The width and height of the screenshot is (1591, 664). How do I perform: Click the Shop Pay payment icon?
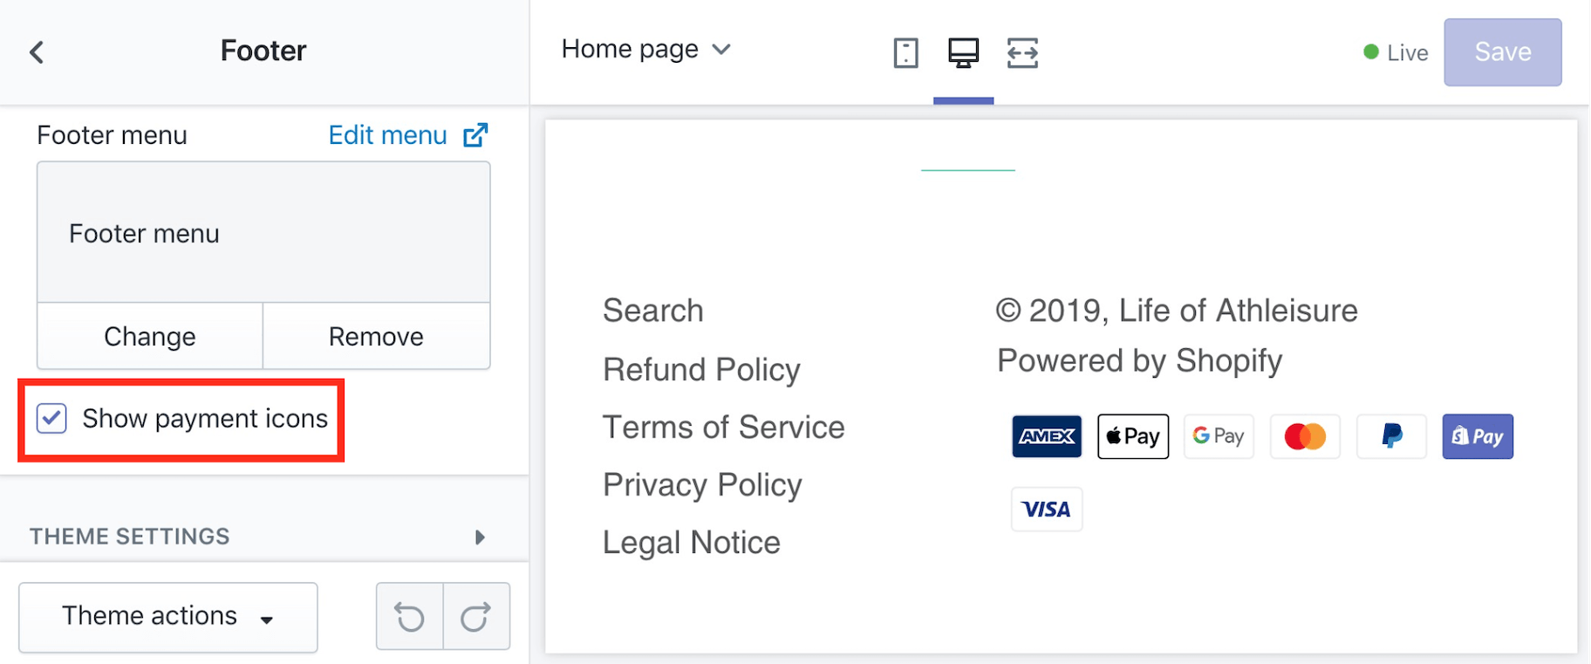coord(1478,436)
